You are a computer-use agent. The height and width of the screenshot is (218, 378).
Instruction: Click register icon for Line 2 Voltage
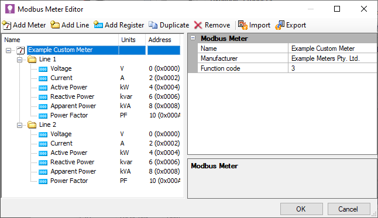click(x=43, y=134)
